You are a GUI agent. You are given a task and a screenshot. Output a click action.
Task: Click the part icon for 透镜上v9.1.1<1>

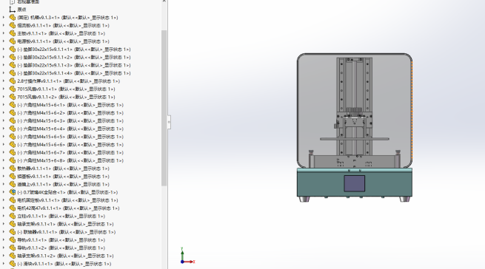pyautogui.click(x=13, y=184)
